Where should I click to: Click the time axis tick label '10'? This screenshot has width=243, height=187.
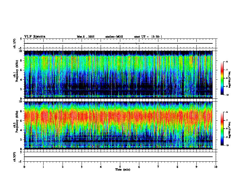[x=216, y=167]
